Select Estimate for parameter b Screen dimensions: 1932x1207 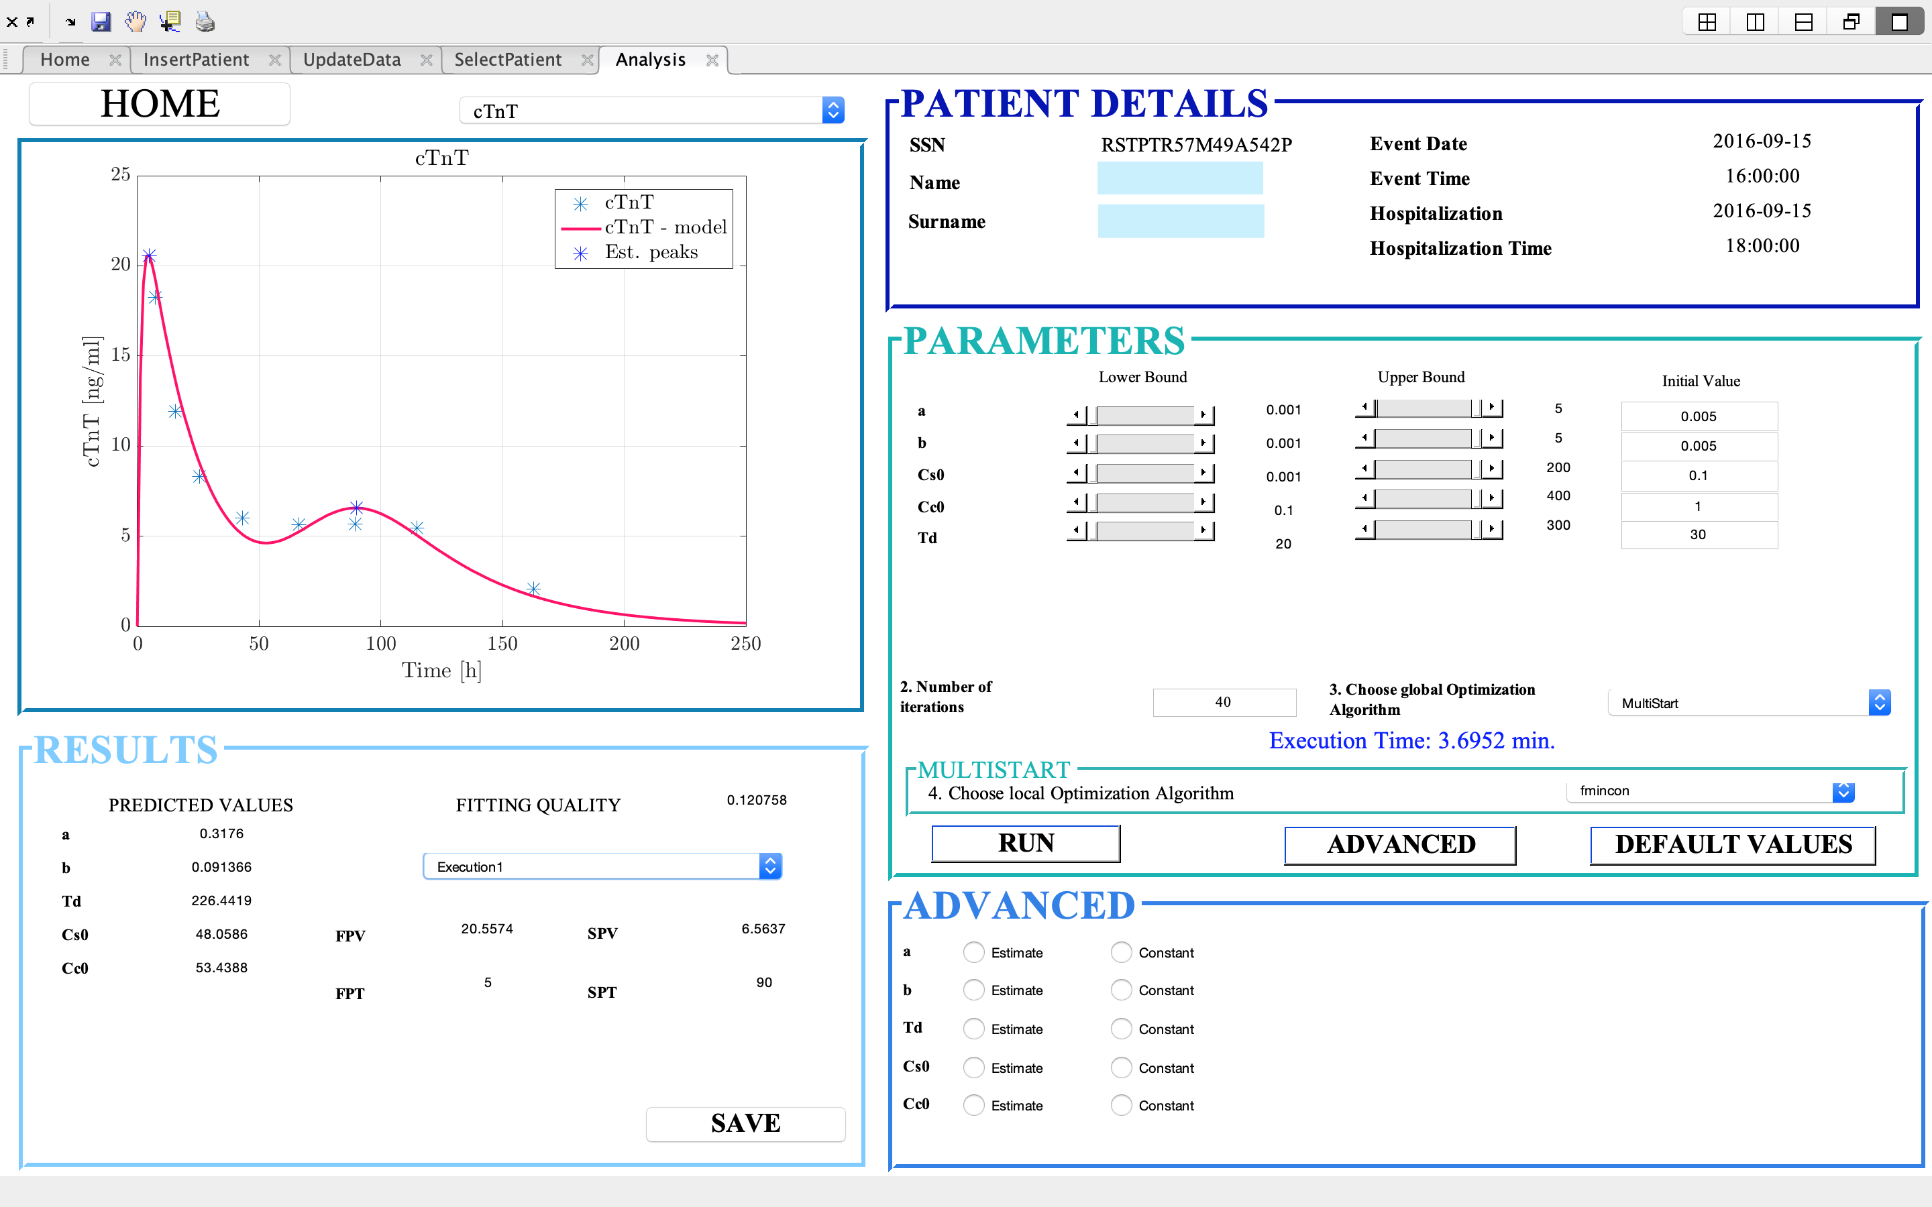point(973,990)
